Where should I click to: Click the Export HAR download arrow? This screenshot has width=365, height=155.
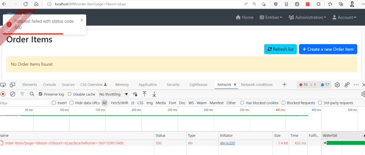[x=154, y=94]
